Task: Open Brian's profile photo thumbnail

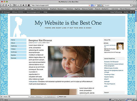Action: (x=120, y=46)
